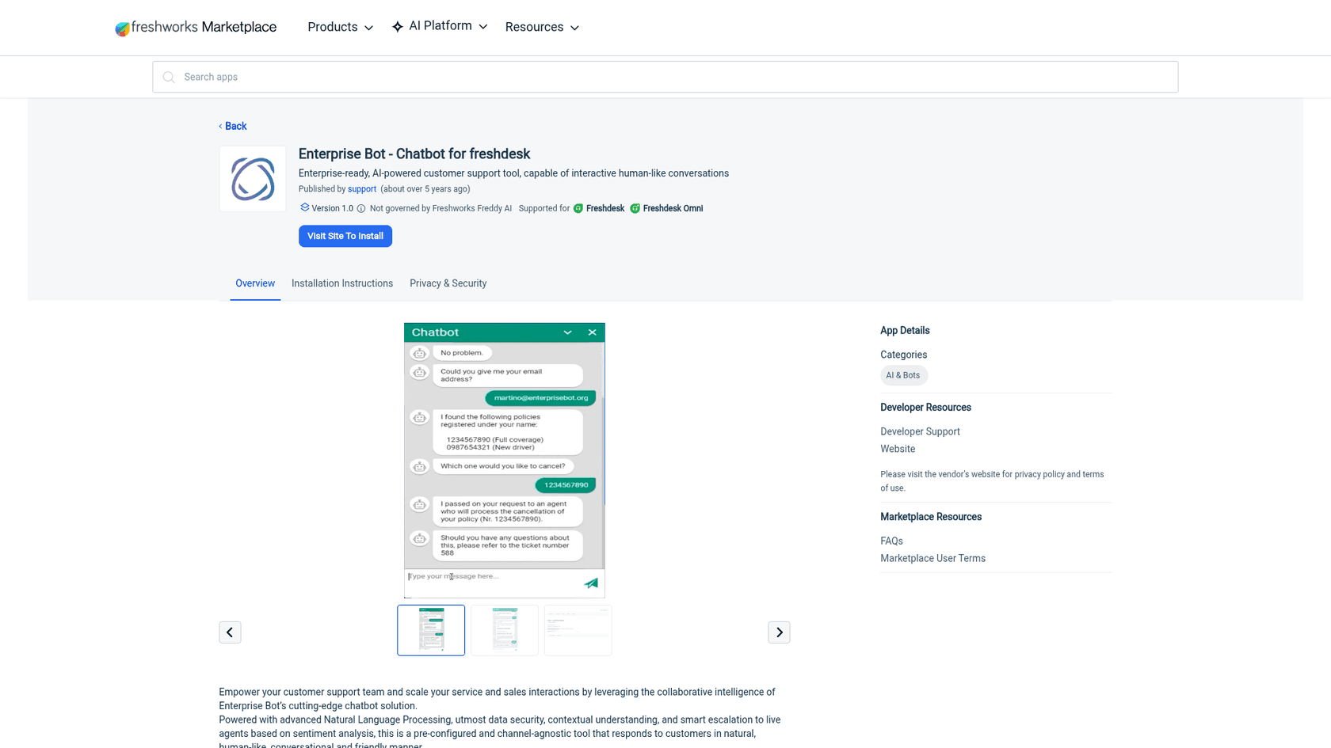Image resolution: width=1331 pixels, height=748 pixels.
Task: Open the Privacy & Security tab
Action: point(448,283)
